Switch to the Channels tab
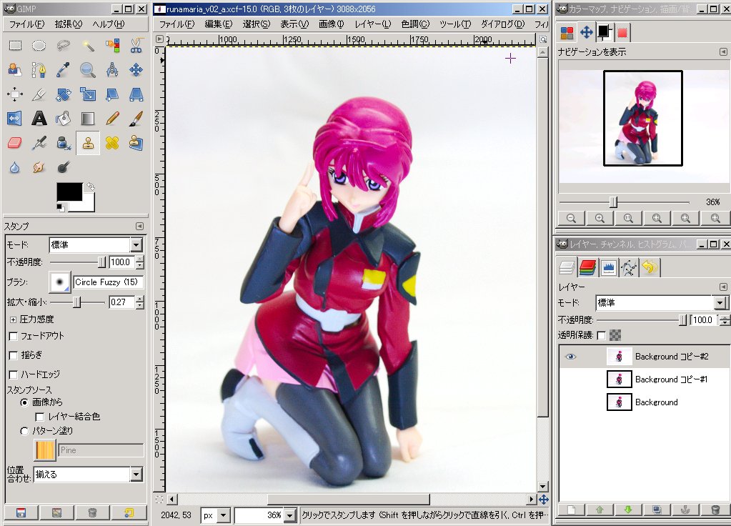Image resolution: width=731 pixels, height=526 pixels. pos(588,267)
